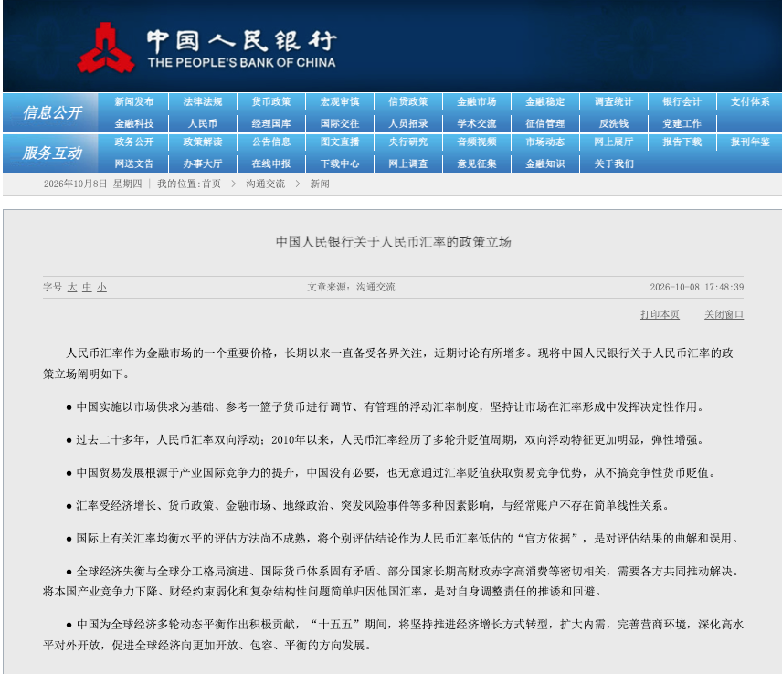Open the 金融市场 section
Screen dimensions: 782x674
[477, 102]
